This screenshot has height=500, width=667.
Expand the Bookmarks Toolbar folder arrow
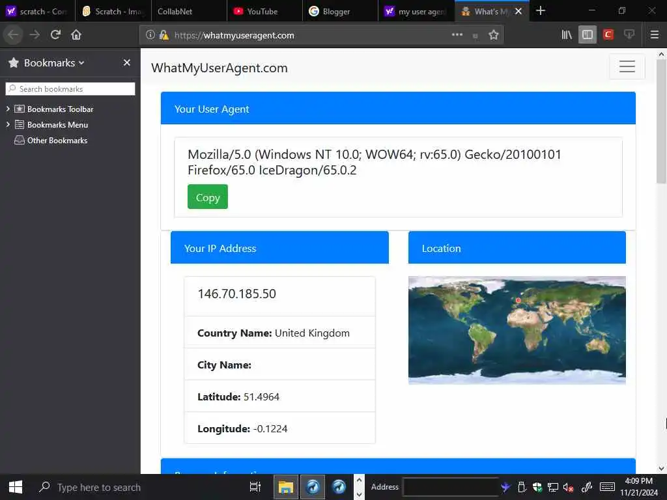8,109
